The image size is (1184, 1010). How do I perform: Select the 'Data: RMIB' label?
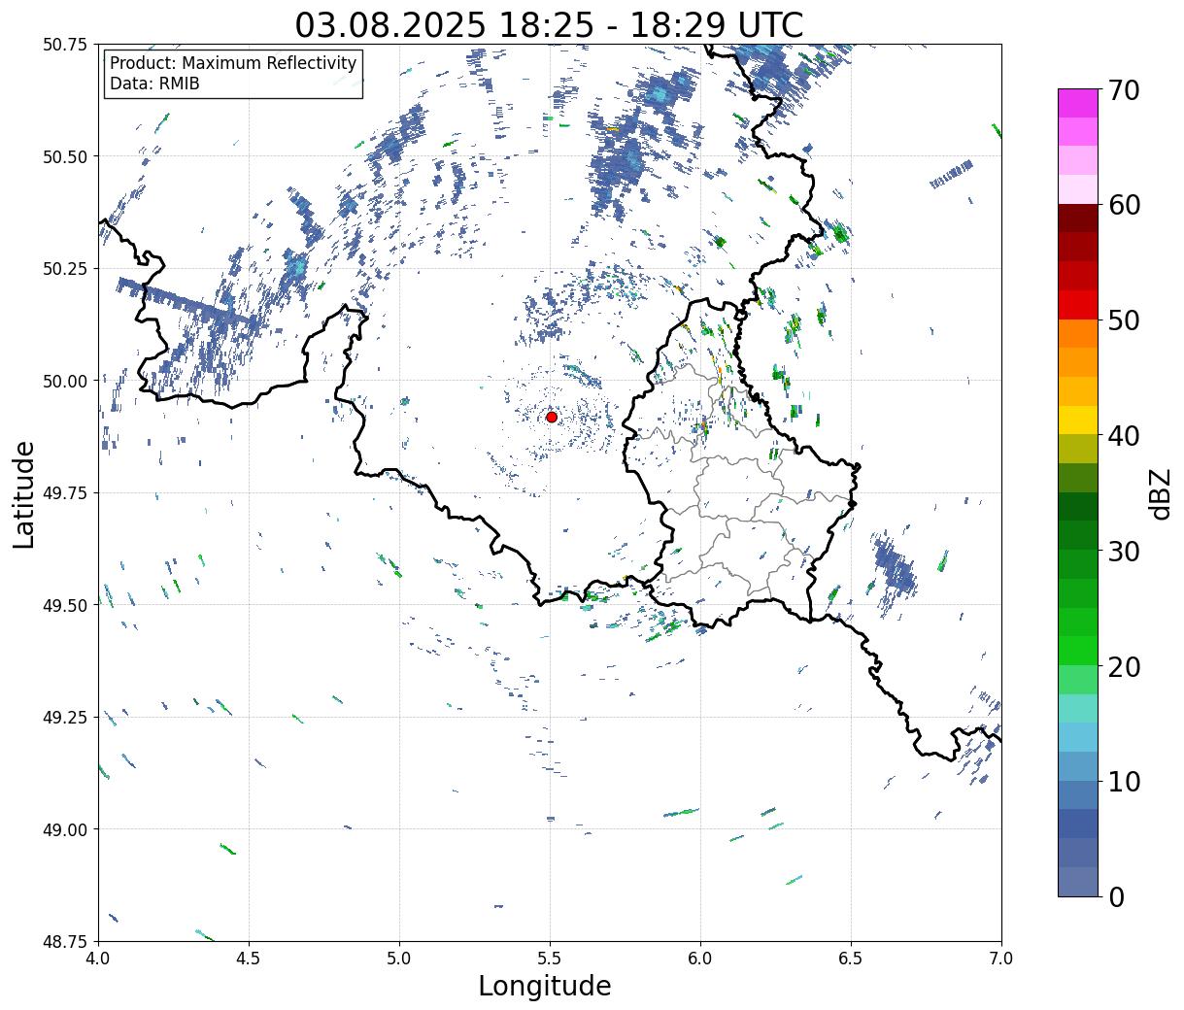(x=154, y=84)
